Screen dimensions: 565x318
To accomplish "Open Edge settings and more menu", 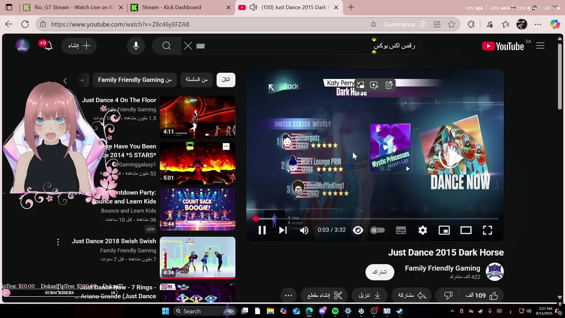I will (538, 24).
